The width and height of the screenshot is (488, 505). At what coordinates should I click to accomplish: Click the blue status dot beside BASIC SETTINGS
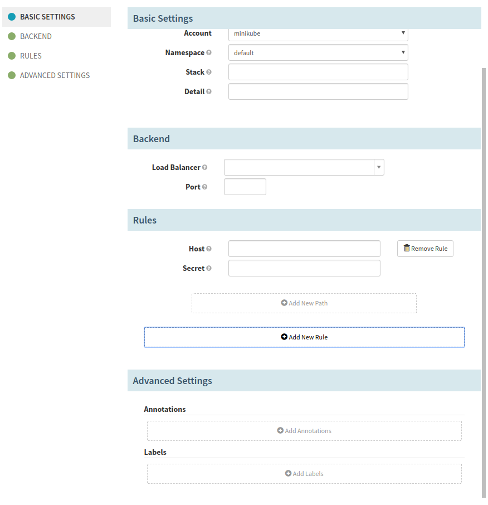point(11,17)
